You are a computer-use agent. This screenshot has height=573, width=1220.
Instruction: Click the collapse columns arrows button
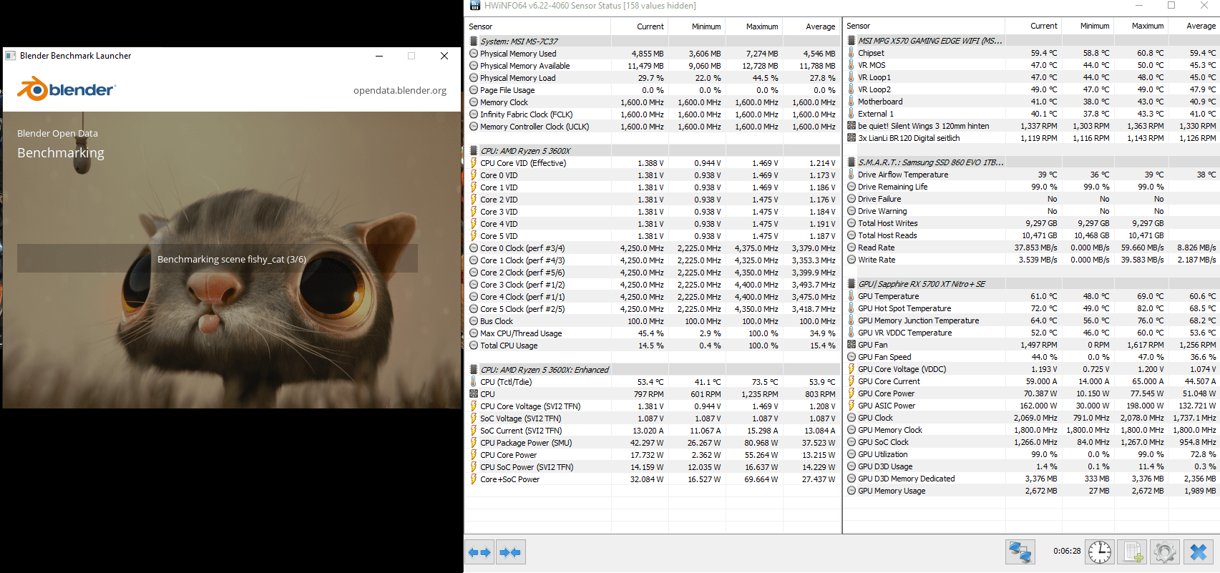point(511,552)
